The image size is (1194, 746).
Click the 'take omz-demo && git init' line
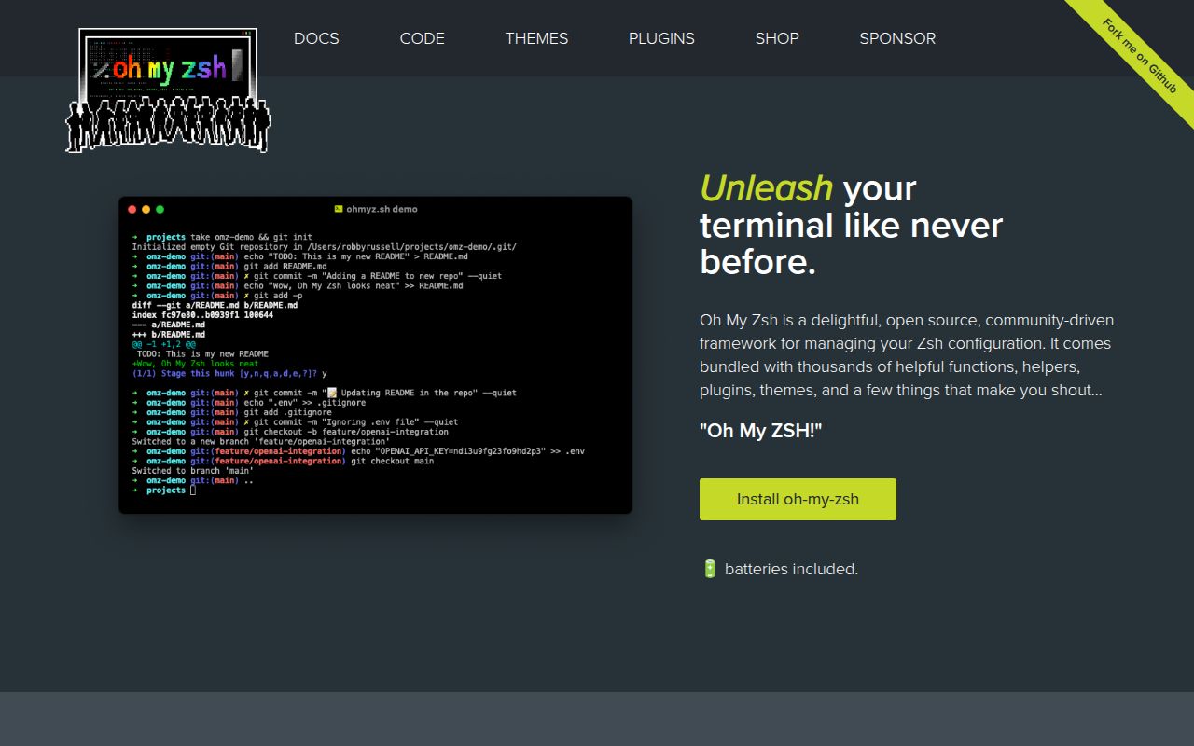[x=222, y=237]
